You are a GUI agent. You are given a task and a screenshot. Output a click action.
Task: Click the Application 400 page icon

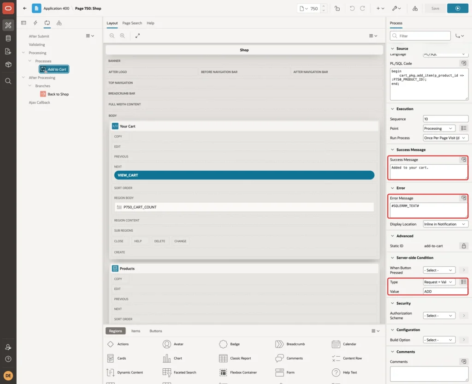pos(36,8)
